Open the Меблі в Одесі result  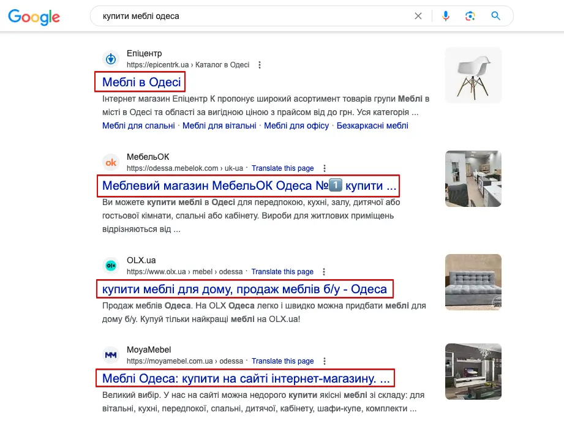click(x=141, y=82)
